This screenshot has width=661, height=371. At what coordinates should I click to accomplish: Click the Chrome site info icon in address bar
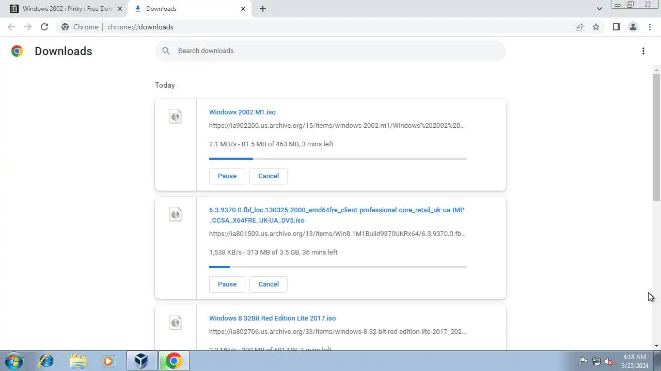pyautogui.click(x=65, y=27)
